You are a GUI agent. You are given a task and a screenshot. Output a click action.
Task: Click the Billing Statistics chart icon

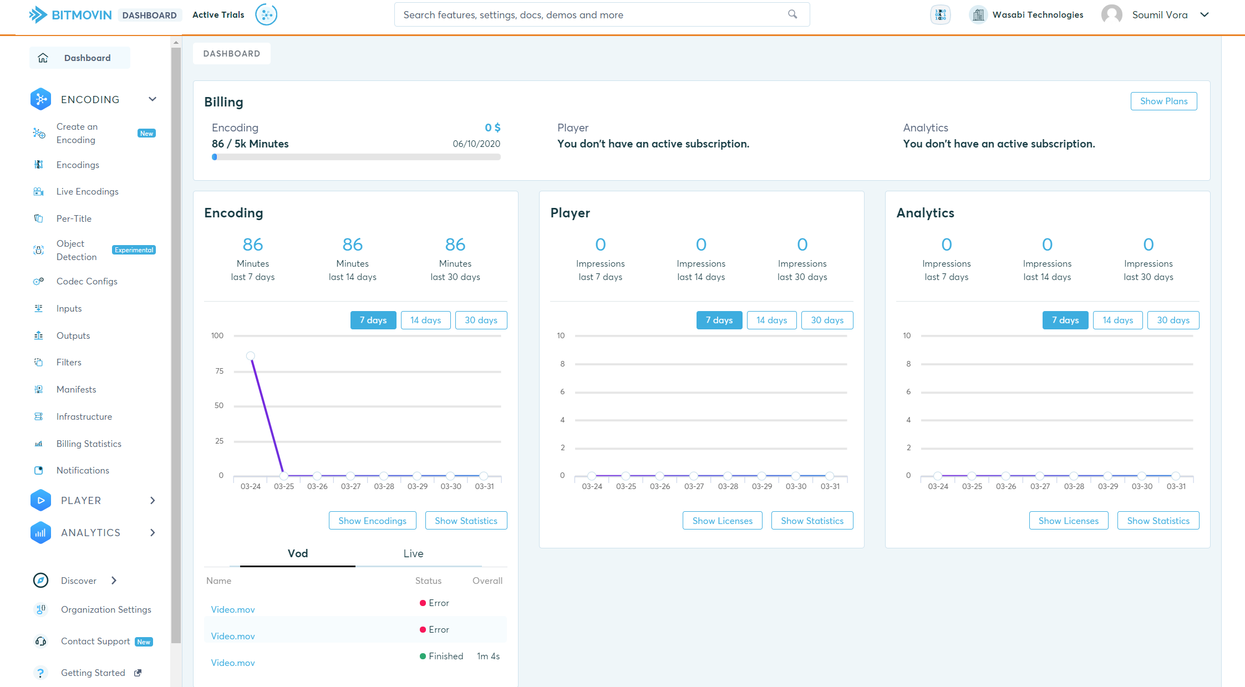39,444
